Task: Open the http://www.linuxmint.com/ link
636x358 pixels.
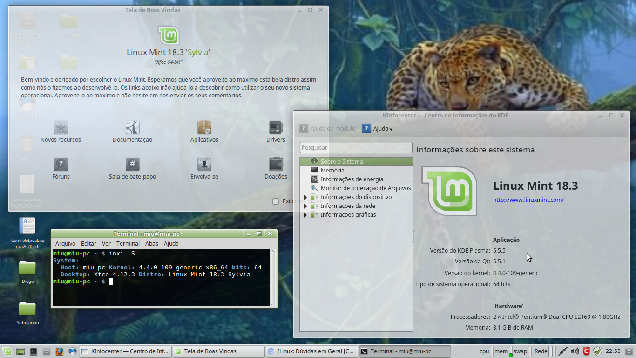Action: click(528, 200)
